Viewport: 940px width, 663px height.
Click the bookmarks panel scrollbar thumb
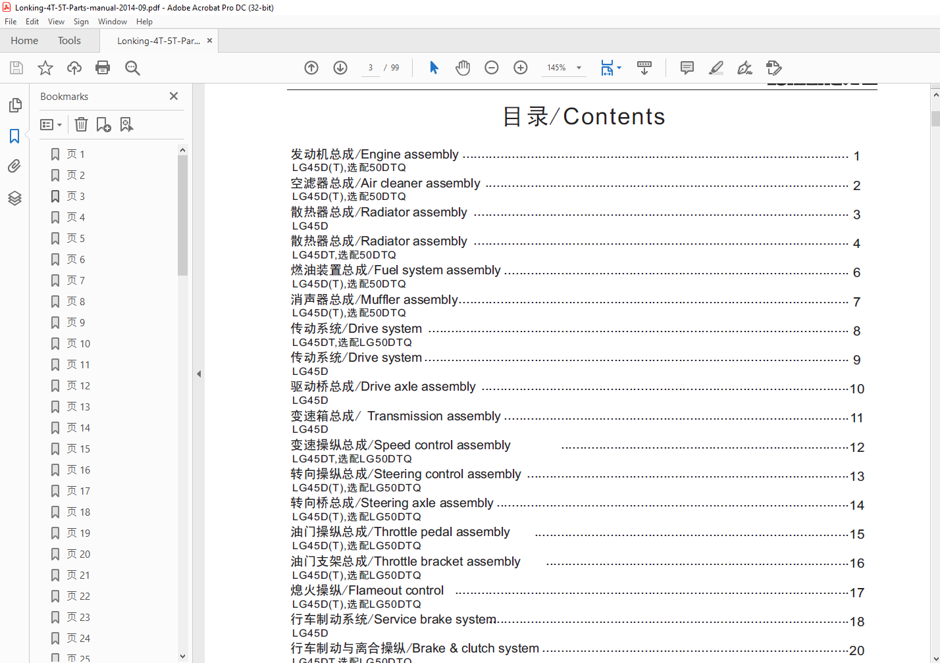(x=182, y=216)
